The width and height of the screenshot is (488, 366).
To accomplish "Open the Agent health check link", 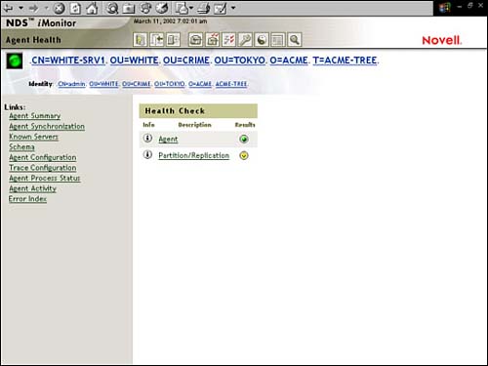I will click(x=168, y=140).
